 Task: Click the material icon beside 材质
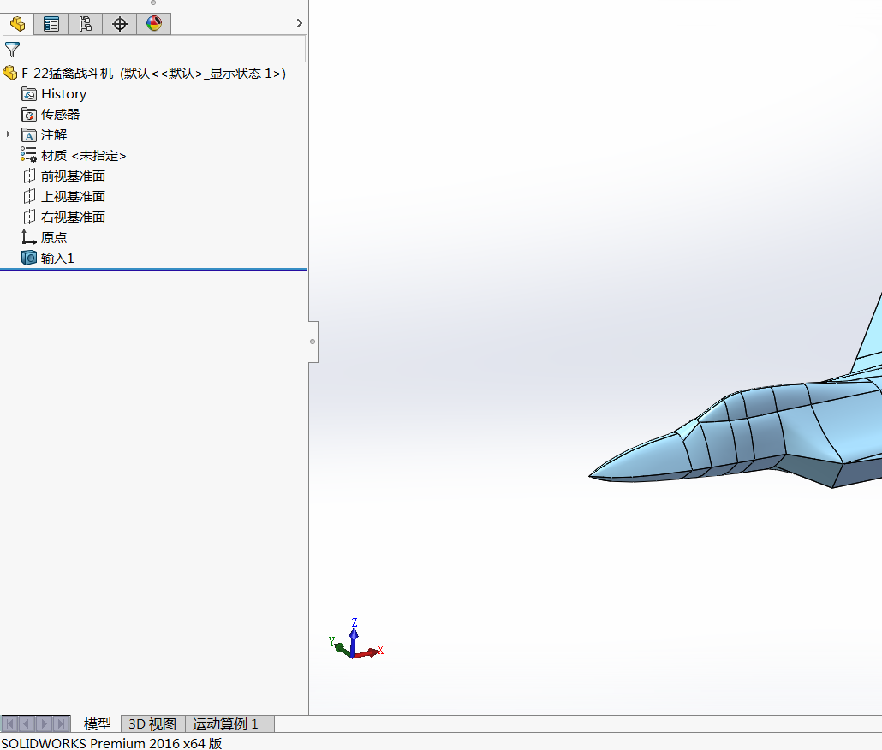29,155
